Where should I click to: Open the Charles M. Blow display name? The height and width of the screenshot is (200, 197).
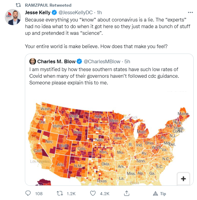pyautogui.click(x=56, y=61)
